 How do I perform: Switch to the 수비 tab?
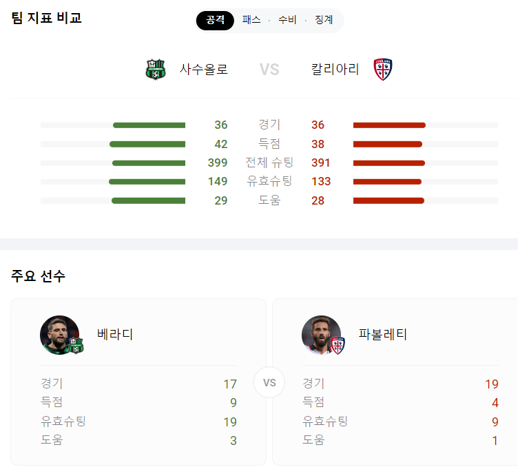coord(287,20)
